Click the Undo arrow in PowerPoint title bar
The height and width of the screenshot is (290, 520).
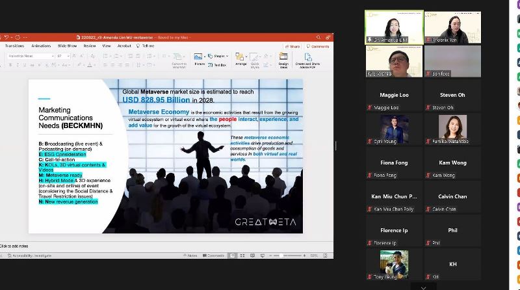(x=6, y=37)
